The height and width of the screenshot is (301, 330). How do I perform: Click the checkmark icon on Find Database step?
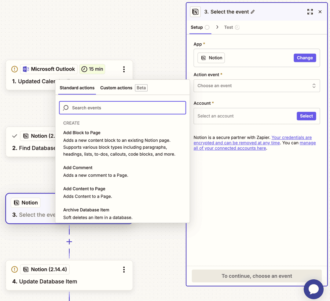click(15, 136)
